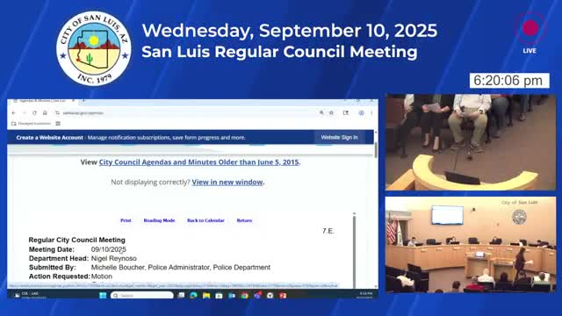Viewport: 562px width, 316px height.
Task: Open the site information icon beside the URL
Action: (x=57, y=113)
